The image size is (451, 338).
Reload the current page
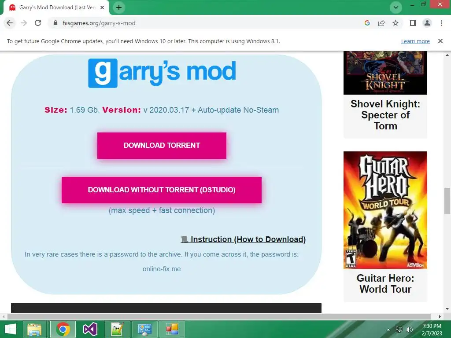tap(38, 23)
